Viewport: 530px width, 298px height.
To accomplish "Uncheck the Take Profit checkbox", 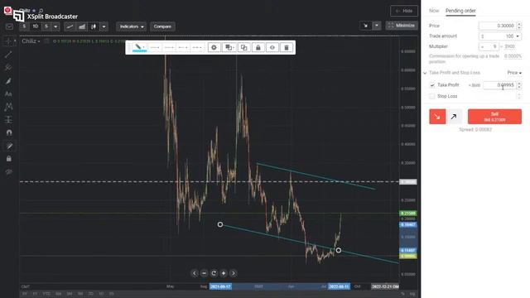I will tap(432, 85).
